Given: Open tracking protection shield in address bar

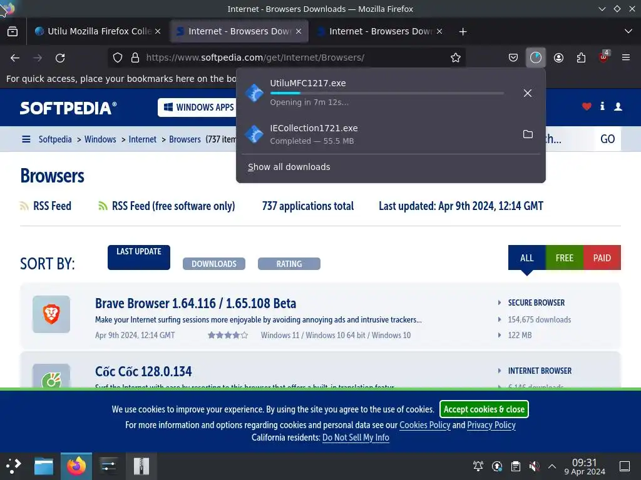Looking at the screenshot, I should pos(117,58).
